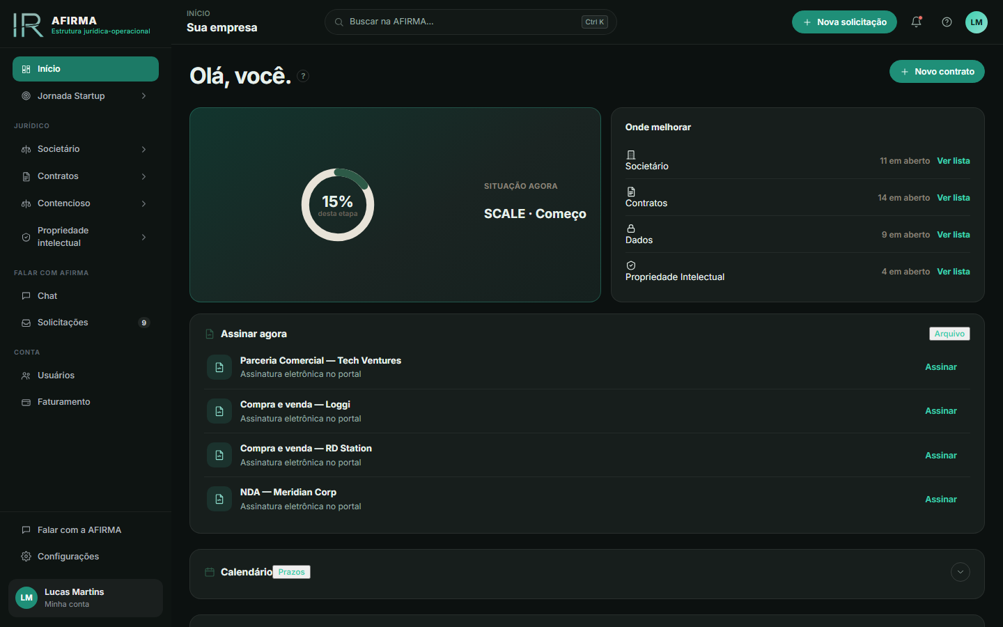Click the building icon above Societário in Onde melhorar

[x=631, y=155]
